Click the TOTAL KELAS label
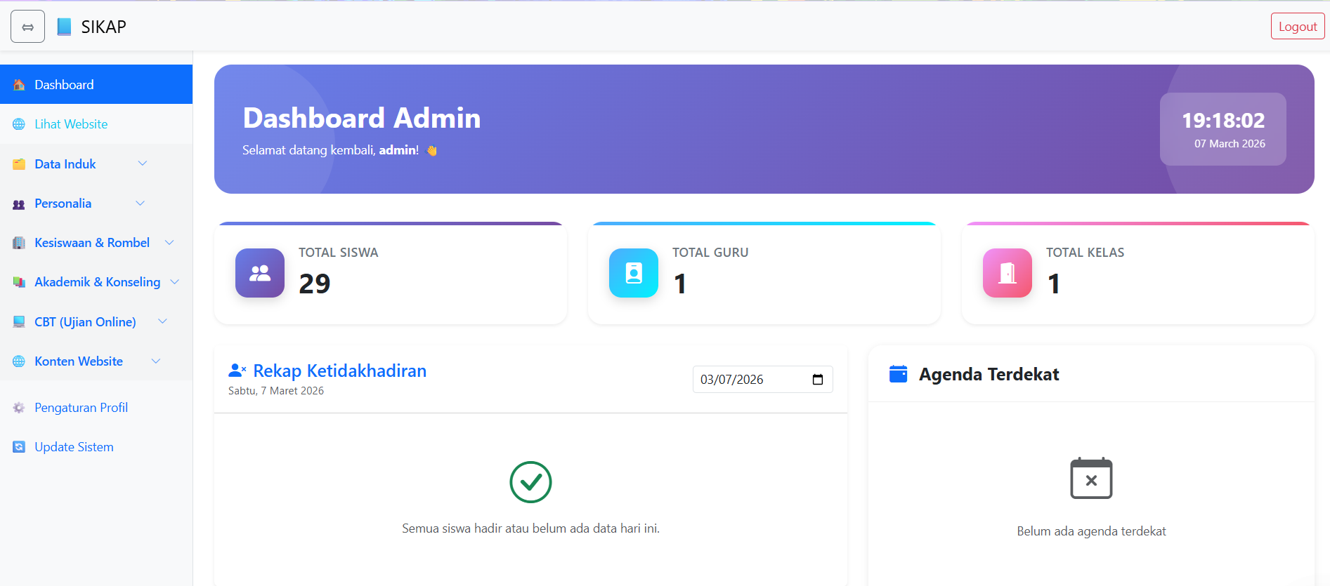Screen dimensions: 1330x586 point(1085,253)
